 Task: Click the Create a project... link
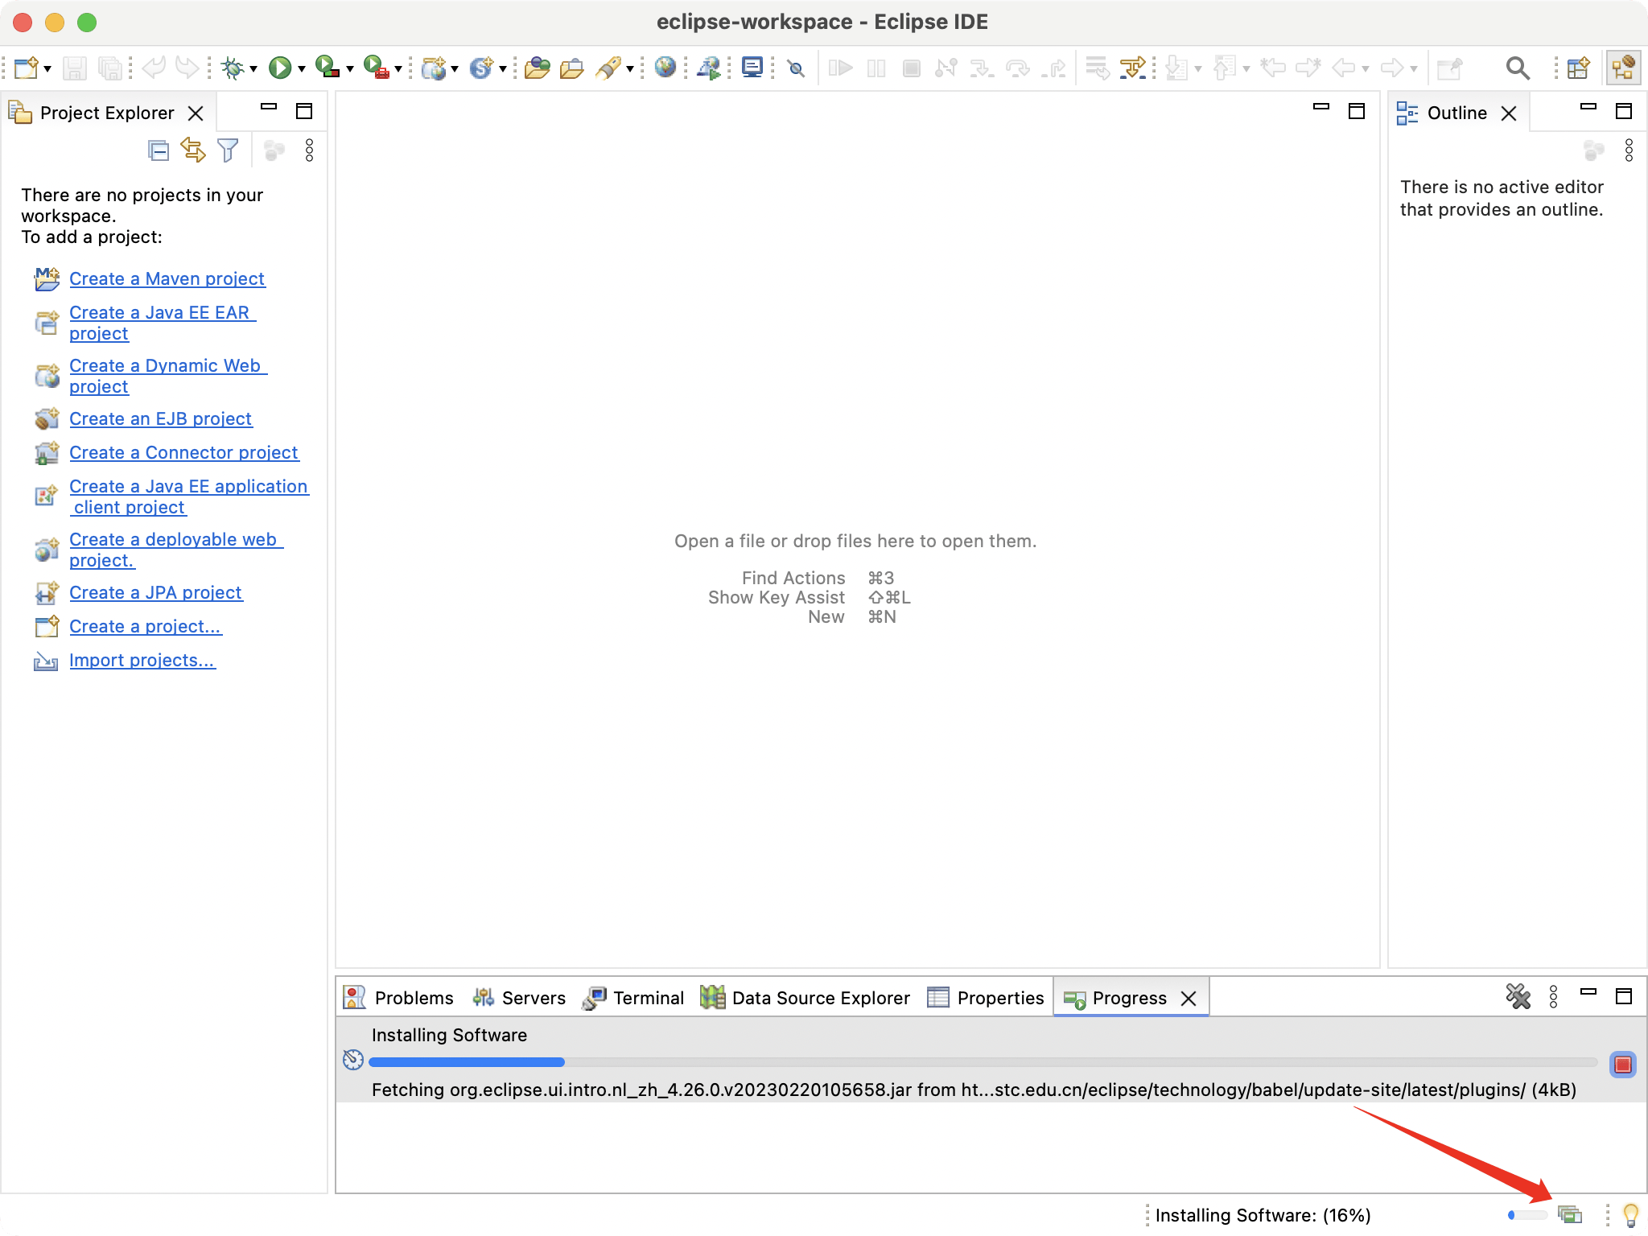click(146, 626)
